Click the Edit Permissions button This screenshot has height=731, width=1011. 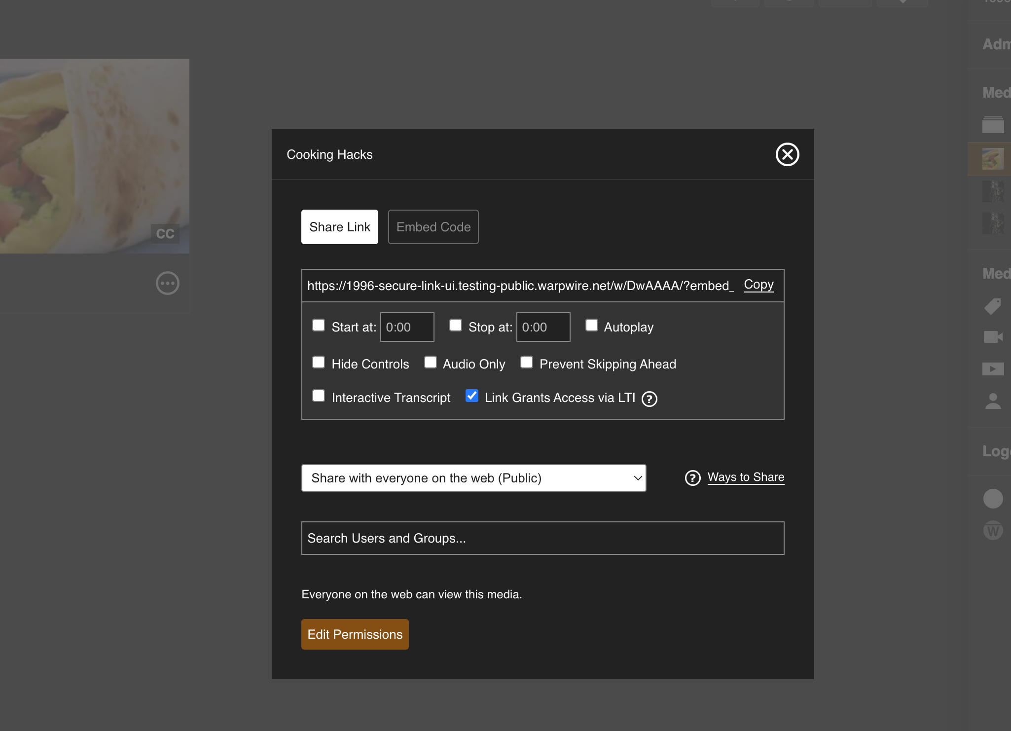coord(355,634)
